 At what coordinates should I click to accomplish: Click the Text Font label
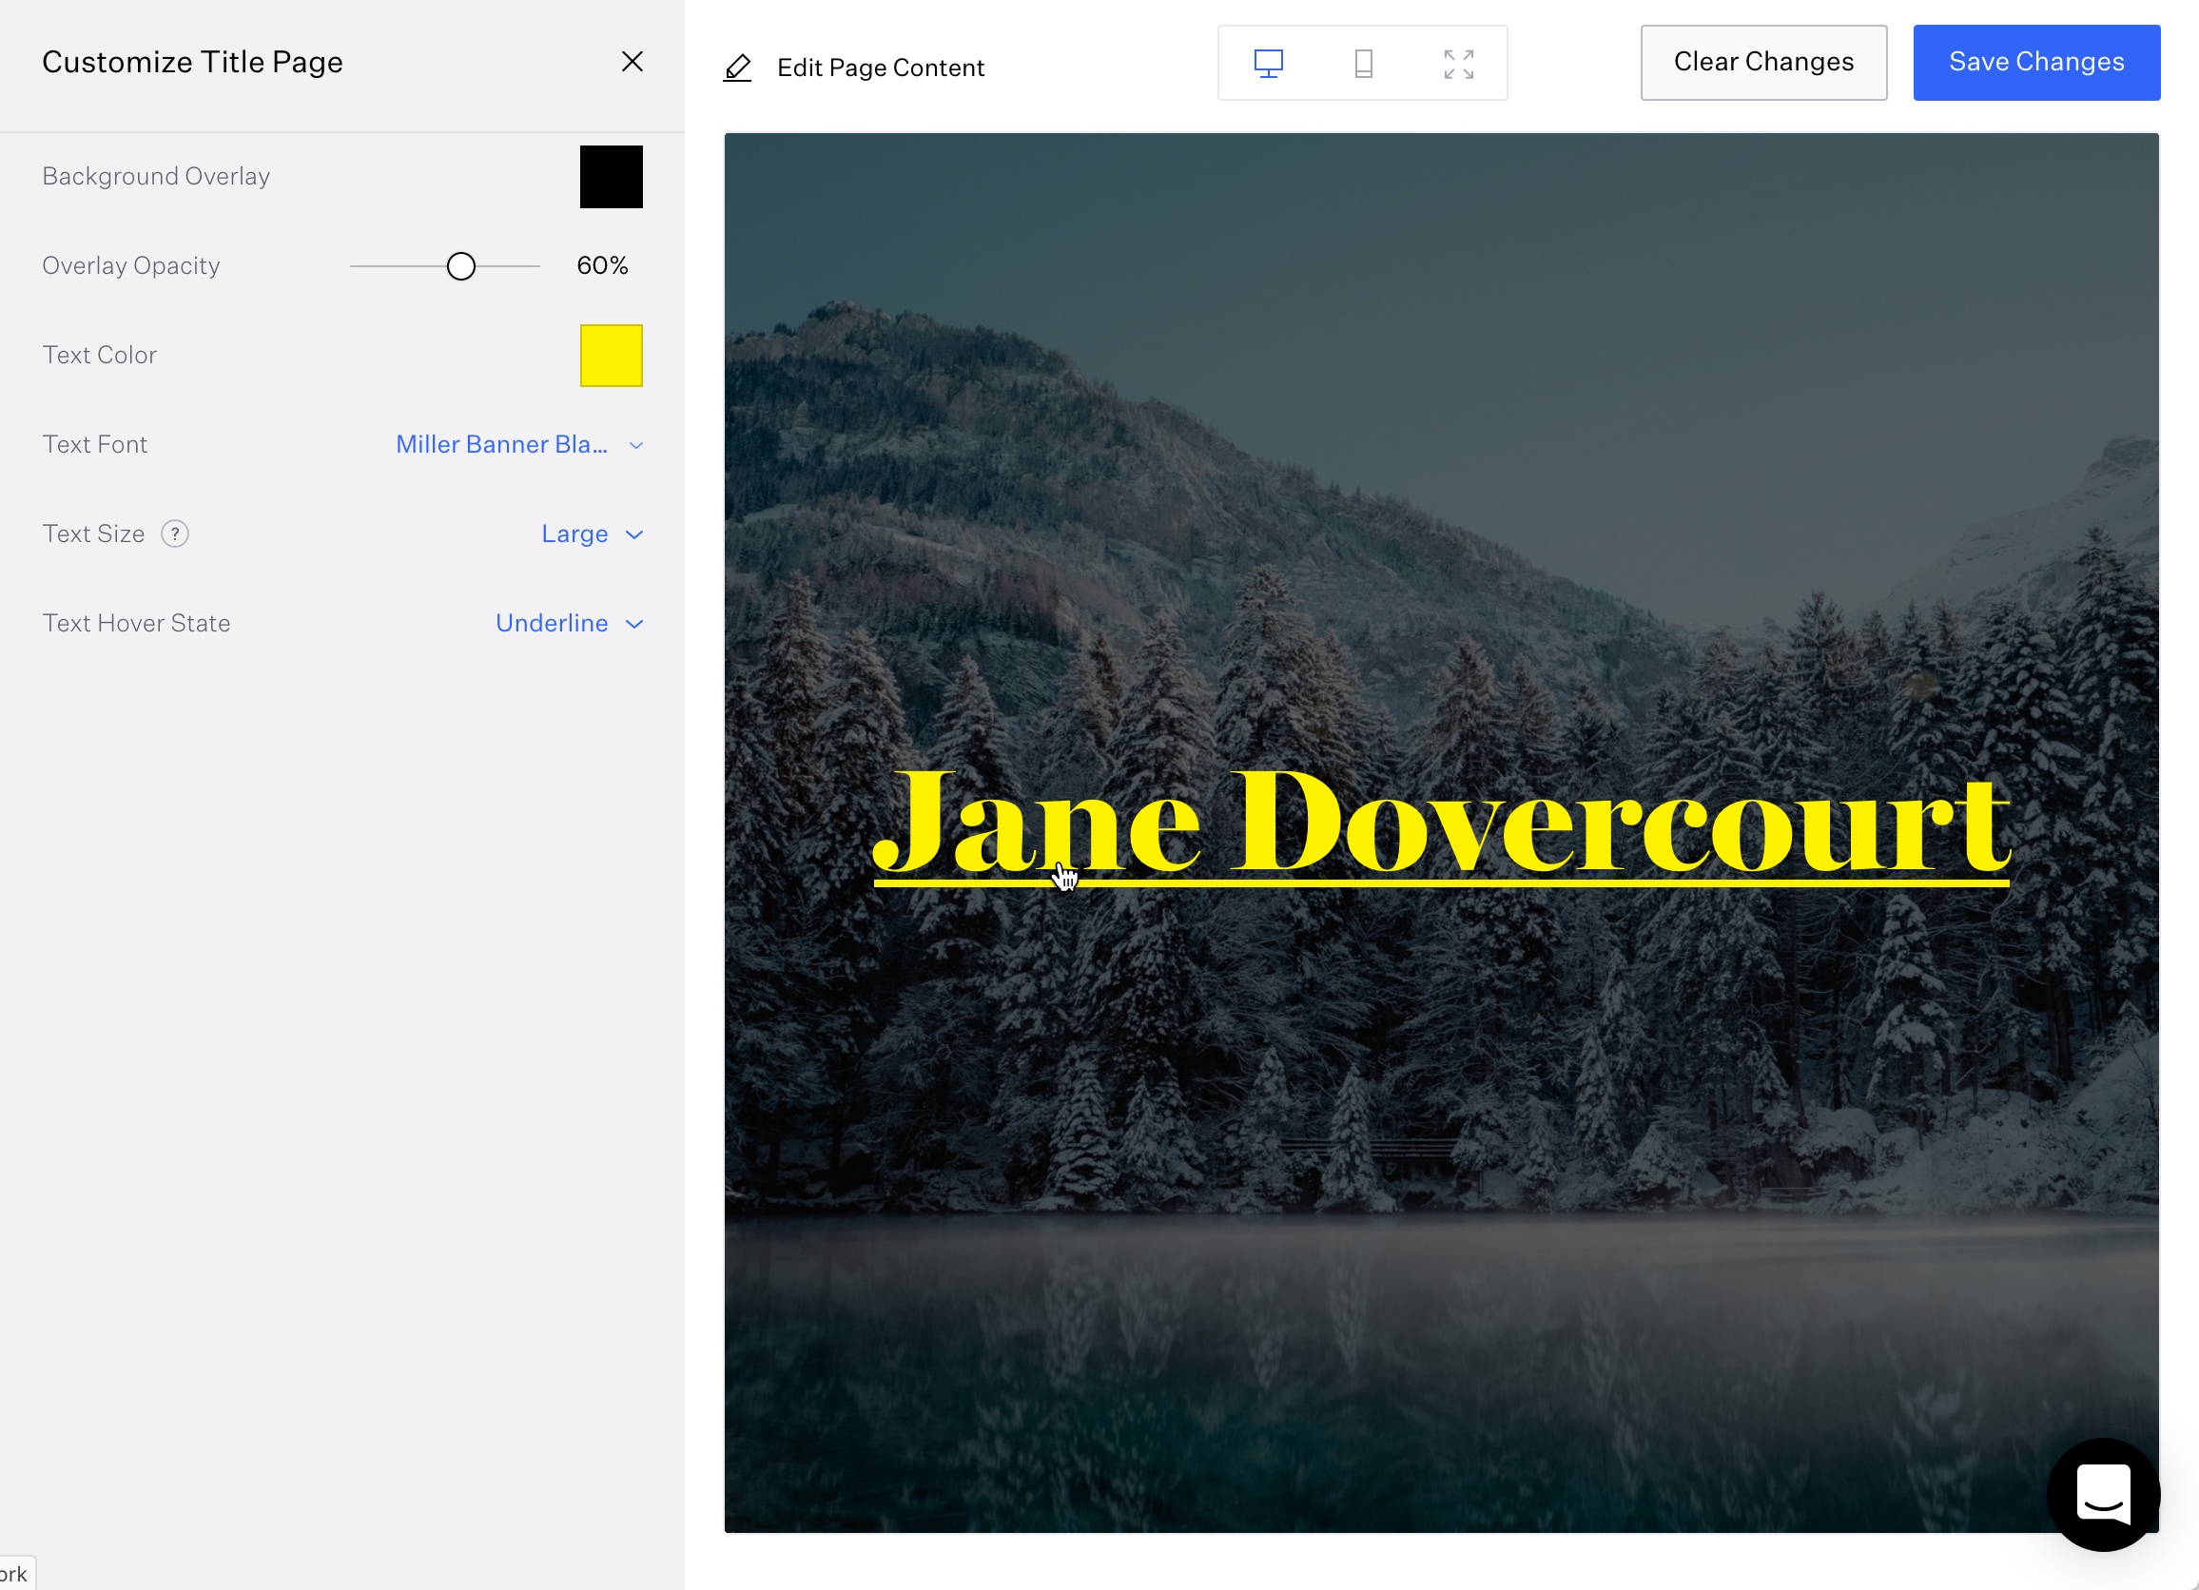coord(95,445)
